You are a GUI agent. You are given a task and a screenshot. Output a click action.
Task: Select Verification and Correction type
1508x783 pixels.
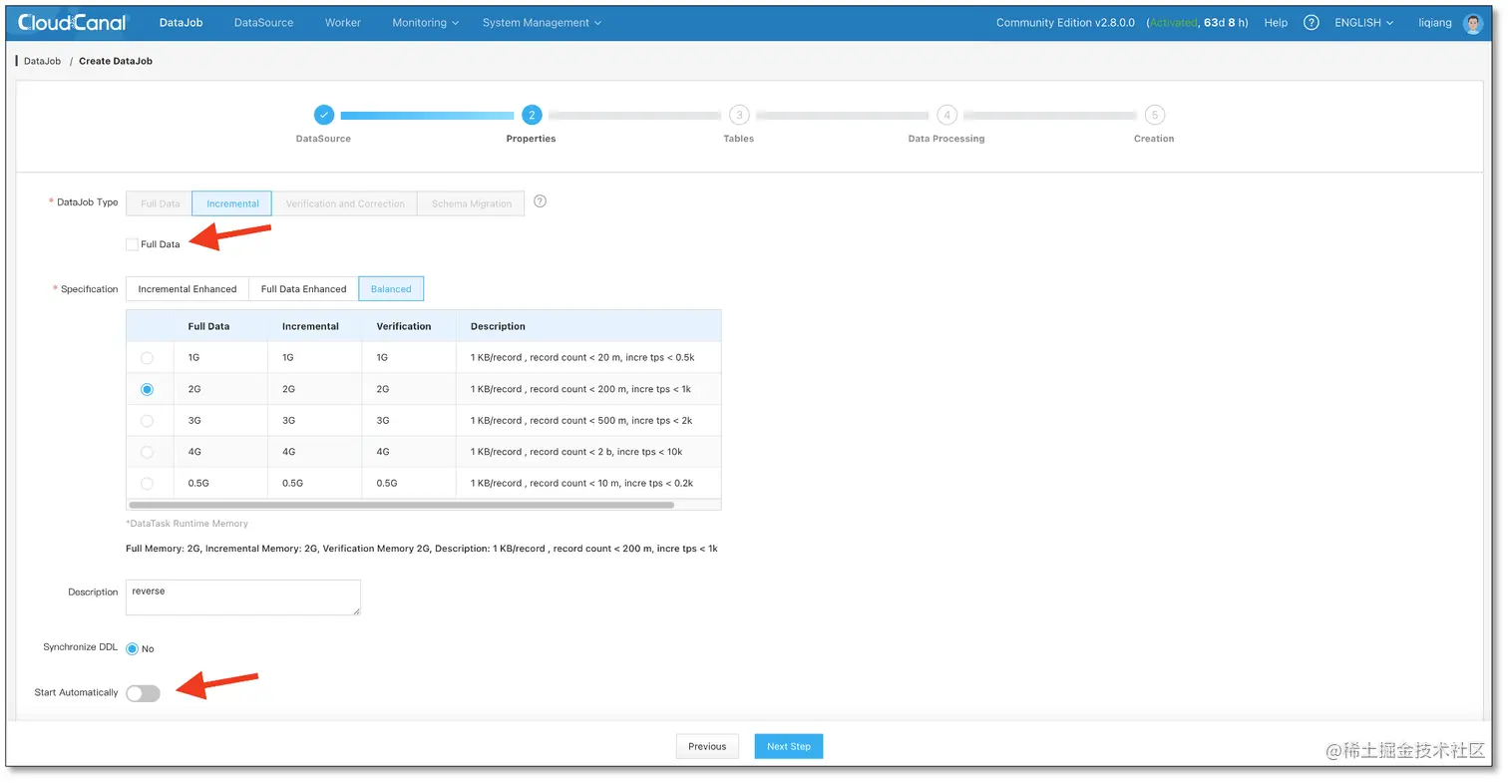click(x=345, y=203)
